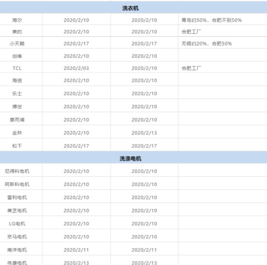Click the first 2020/2/11 in 南洋电机 row
Image resolution: width=267 pixels, height=265 pixels.
click(76, 250)
